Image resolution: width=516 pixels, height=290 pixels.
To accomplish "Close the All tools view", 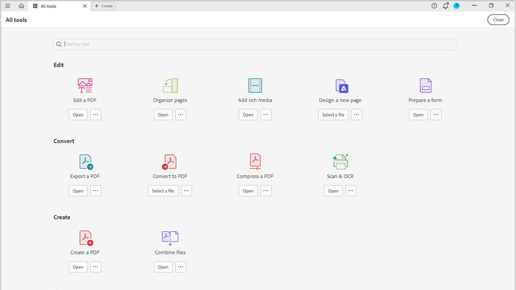I will click(498, 19).
